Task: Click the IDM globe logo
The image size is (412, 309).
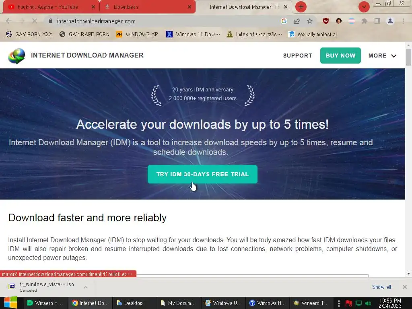Action: coord(16,56)
